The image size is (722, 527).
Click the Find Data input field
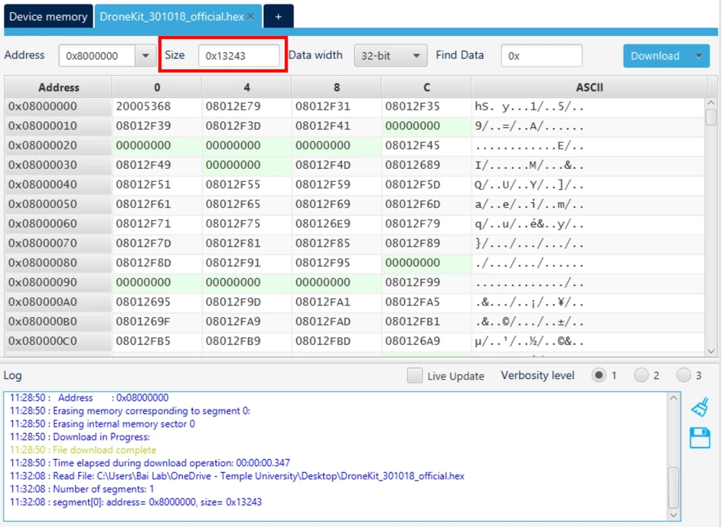[541, 56]
